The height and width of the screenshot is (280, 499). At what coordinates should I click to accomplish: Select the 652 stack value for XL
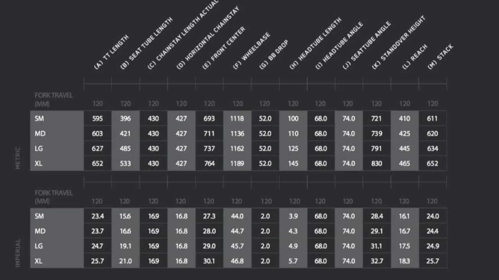click(432, 163)
